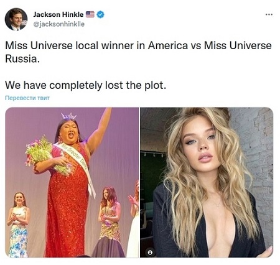This screenshot has height=265, width=280.
Task: Open the left pageant stage photo
Action: pos(72,182)
